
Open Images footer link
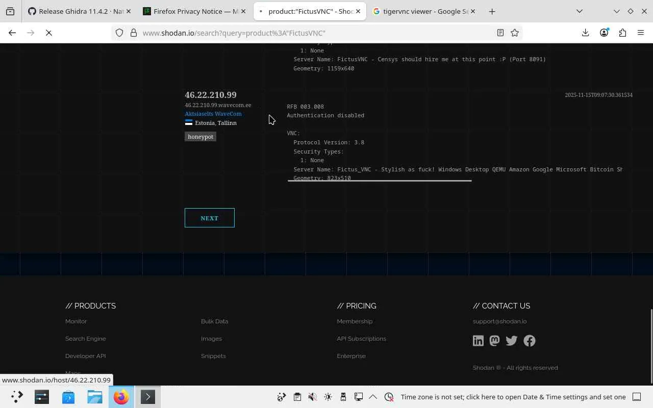[211, 339]
